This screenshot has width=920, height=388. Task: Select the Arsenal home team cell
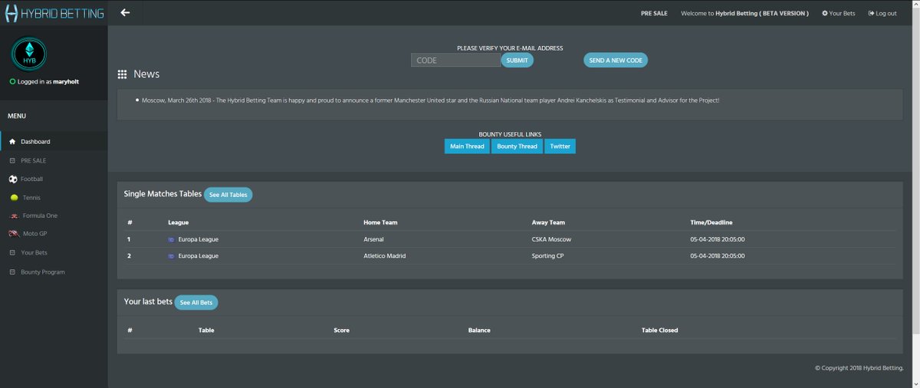coord(374,239)
